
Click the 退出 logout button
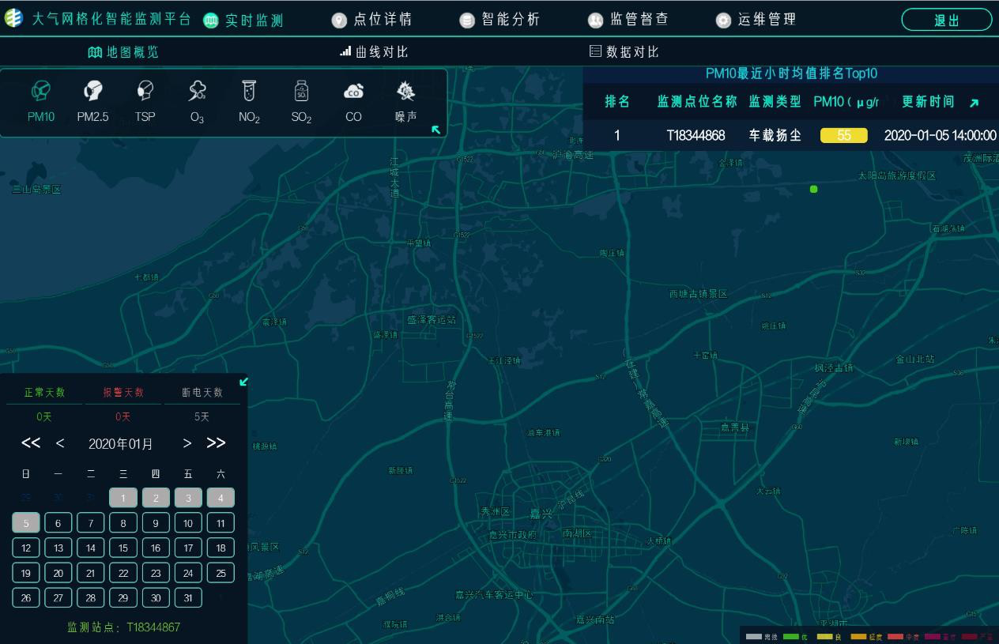946,20
